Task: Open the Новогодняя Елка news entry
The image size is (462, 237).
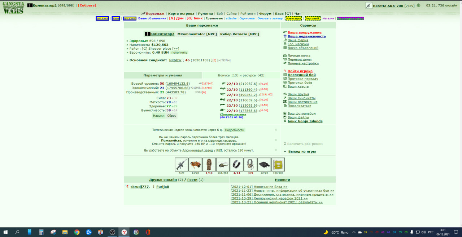Action: [x=259, y=187]
